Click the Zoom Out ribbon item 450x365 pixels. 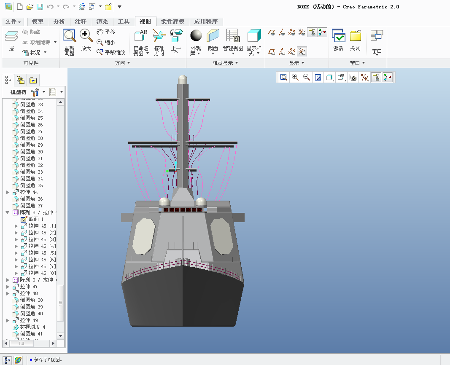pos(105,43)
